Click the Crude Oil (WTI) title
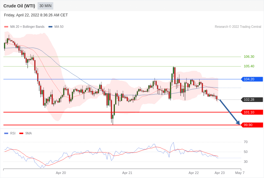Viewport: 264px width, 178px height. 19,6
